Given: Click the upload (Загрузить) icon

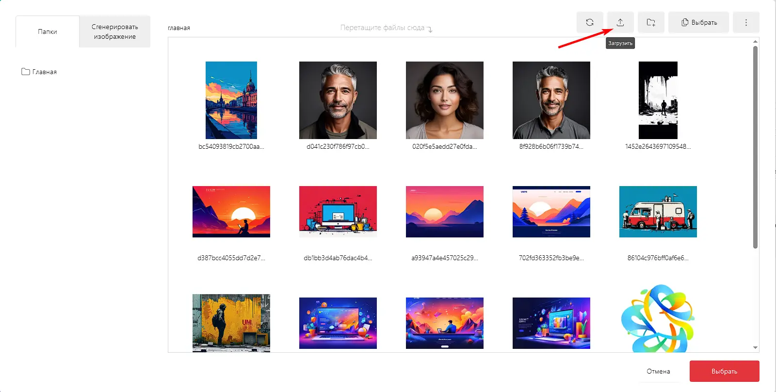Looking at the screenshot, I should (620, 22).
